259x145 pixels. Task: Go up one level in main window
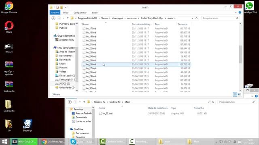click(x=68, y=18)
